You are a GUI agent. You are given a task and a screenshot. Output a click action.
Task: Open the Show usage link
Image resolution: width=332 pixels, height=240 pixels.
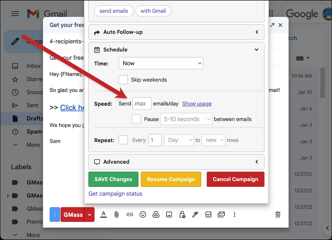(197, 104)
